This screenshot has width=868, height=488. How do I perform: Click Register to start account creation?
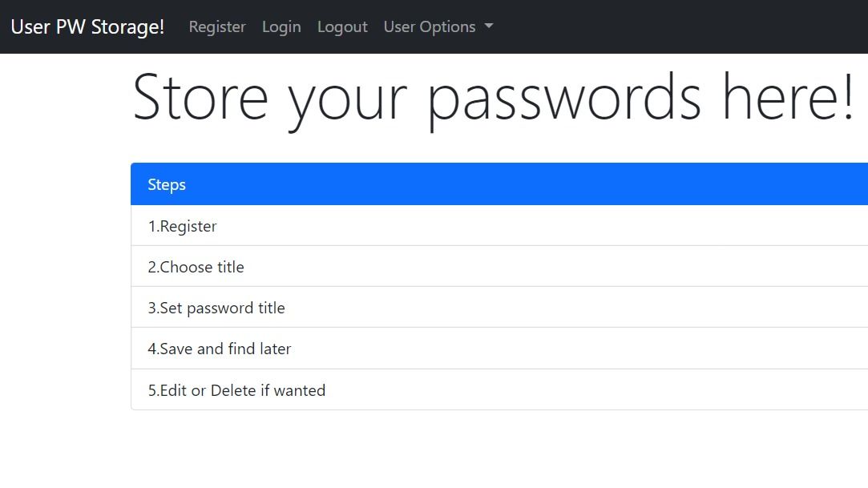click(x=216, y=26)
